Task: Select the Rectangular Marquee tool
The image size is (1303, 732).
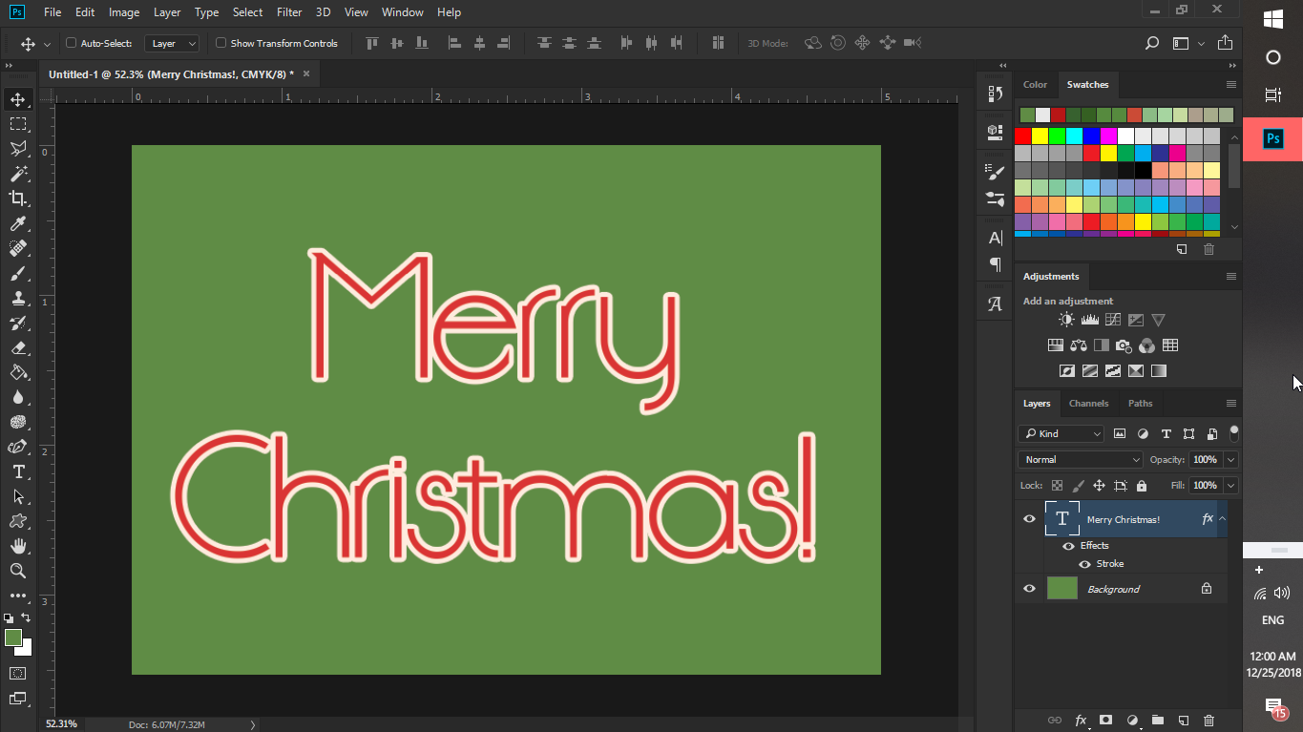Action: pyautogui.click(x=18, y=124)
